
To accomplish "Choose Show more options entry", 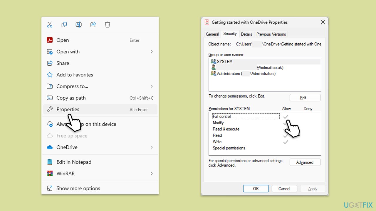I will (x=100, y=188).
